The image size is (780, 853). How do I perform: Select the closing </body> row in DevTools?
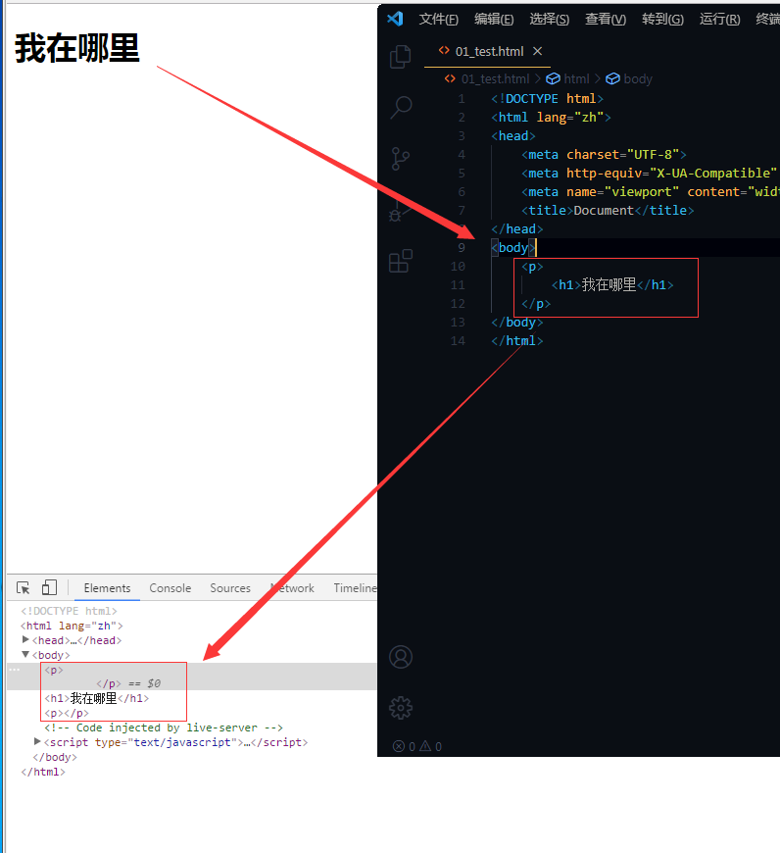coord(55,757)
